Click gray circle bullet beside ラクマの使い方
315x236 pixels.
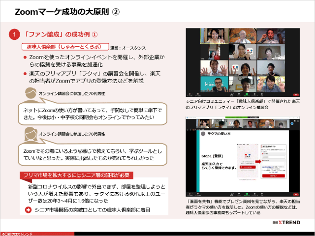pyautogui.click(x=203, y=134)
